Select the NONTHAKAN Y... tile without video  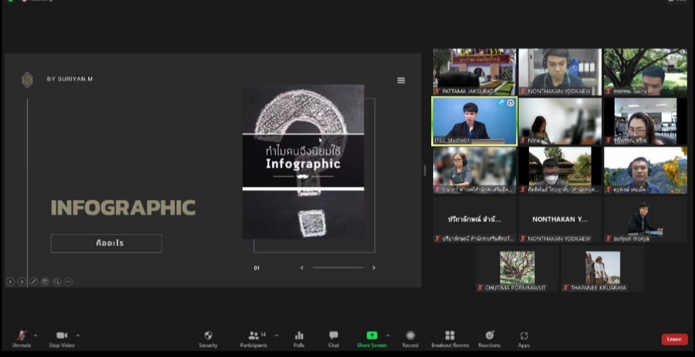pos(560,219)
